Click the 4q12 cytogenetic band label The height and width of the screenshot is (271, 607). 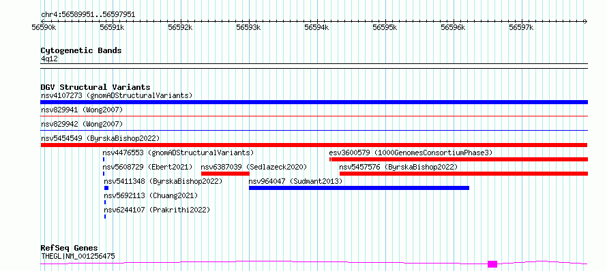(x=49, y=59)
